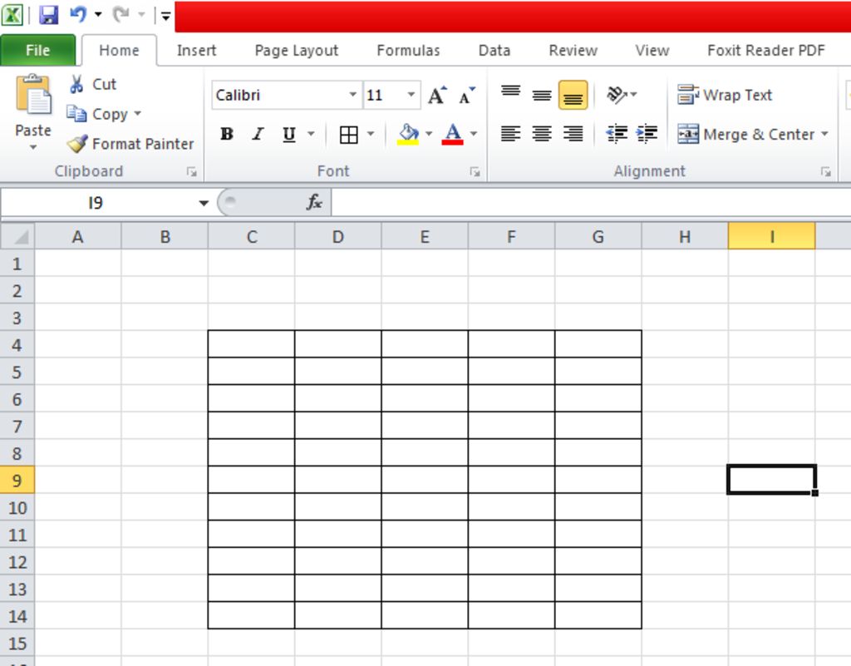Click the Cut button
This screenshot has height=666, width=851.
[x=92, y=84]
